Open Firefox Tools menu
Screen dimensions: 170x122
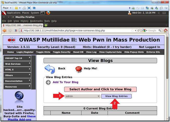pos(47,21)
